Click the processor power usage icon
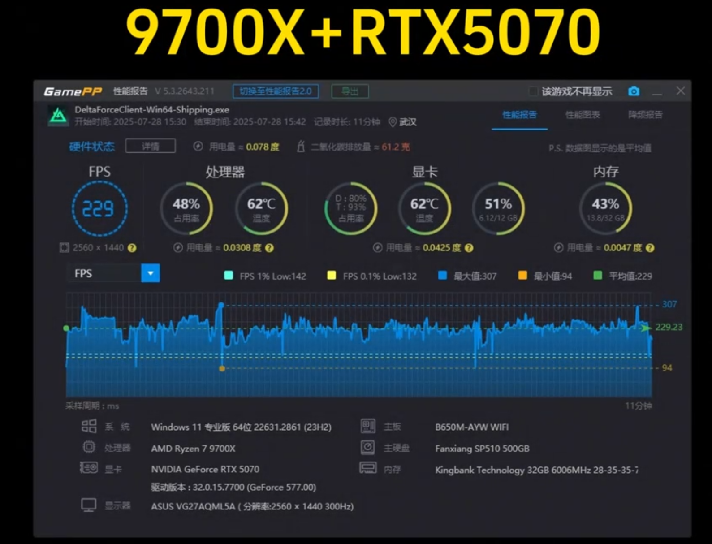Screen dimensions: 712x544 coord(178,248)
